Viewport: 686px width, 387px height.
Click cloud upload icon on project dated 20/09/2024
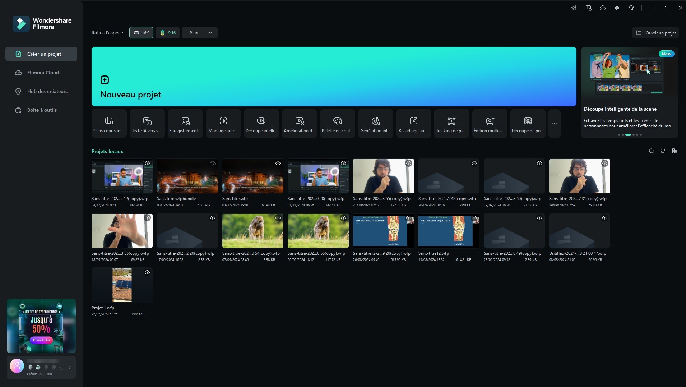(x=474, y=163)
